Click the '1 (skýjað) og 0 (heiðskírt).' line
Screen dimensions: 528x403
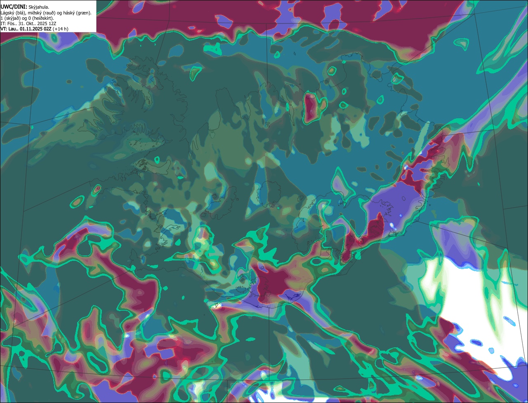[27, 18]
